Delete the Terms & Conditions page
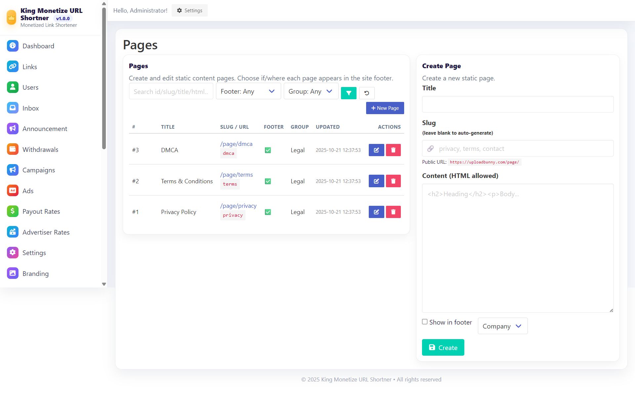Screen dimensions: 635x397 pyautogui.click(x=393, y=181)
